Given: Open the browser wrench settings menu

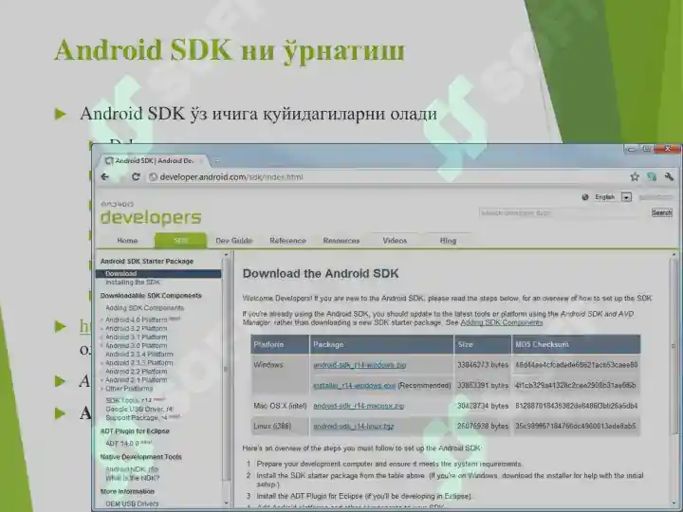Looking at the screenshot, I should (669, 176).
